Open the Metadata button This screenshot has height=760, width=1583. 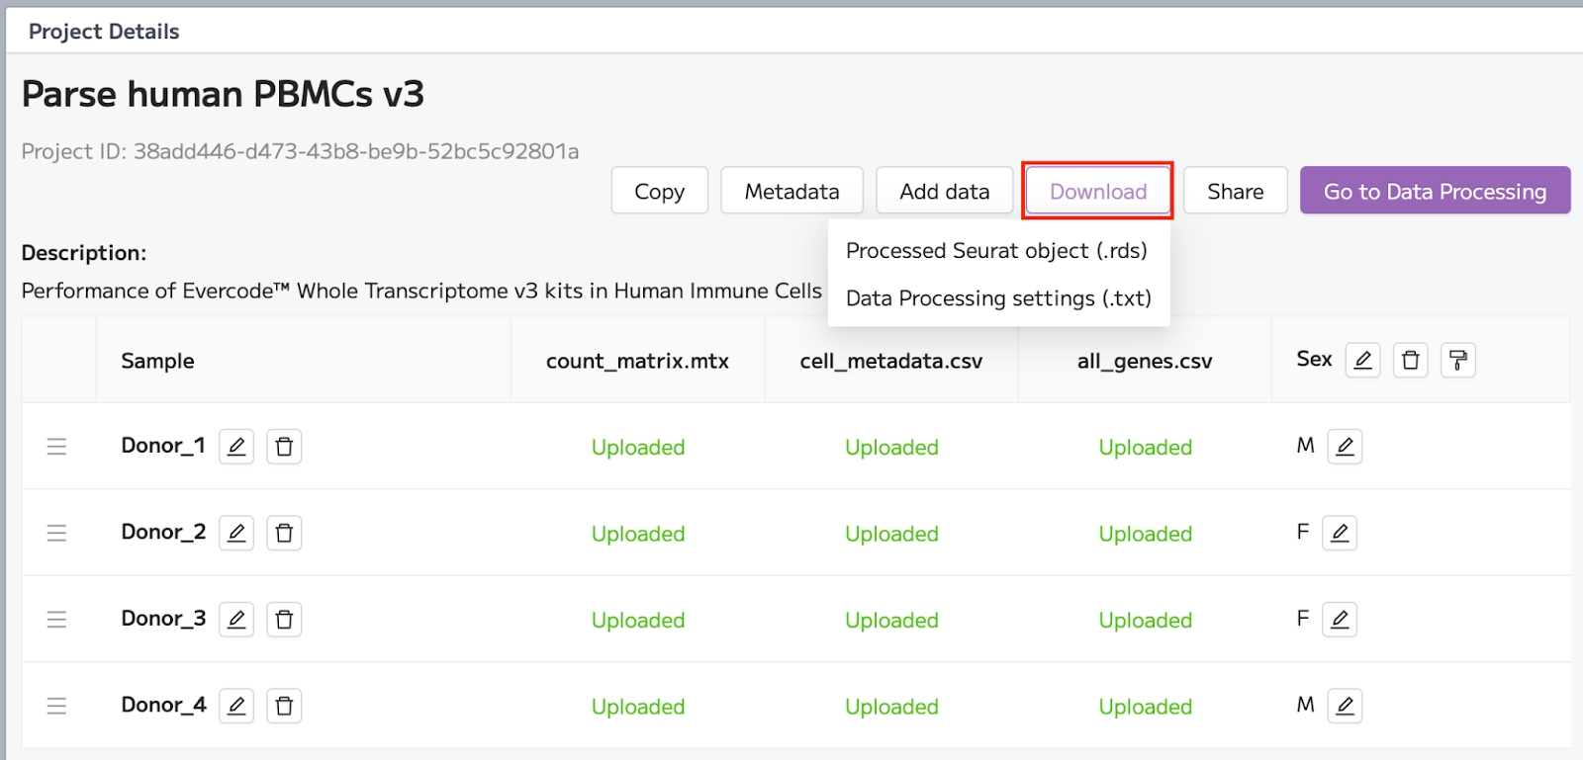pos(792,191)
